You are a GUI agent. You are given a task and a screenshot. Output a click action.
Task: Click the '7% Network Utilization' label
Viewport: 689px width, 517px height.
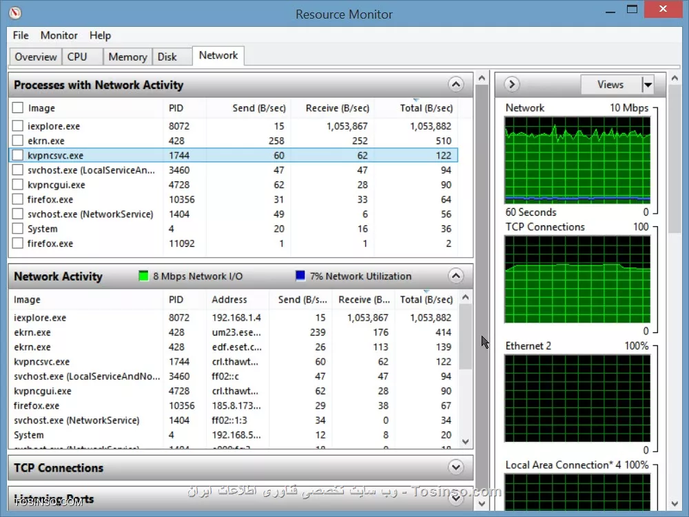pos(361,276)
